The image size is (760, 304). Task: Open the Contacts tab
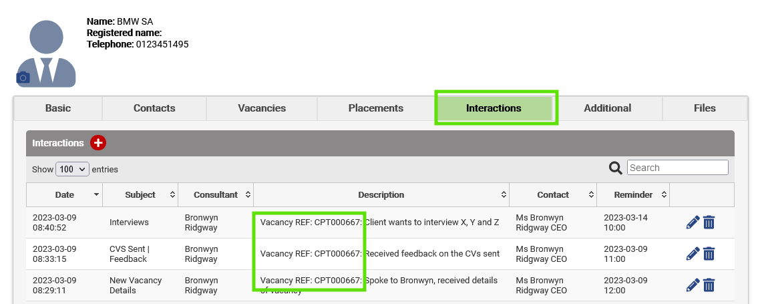154,108
